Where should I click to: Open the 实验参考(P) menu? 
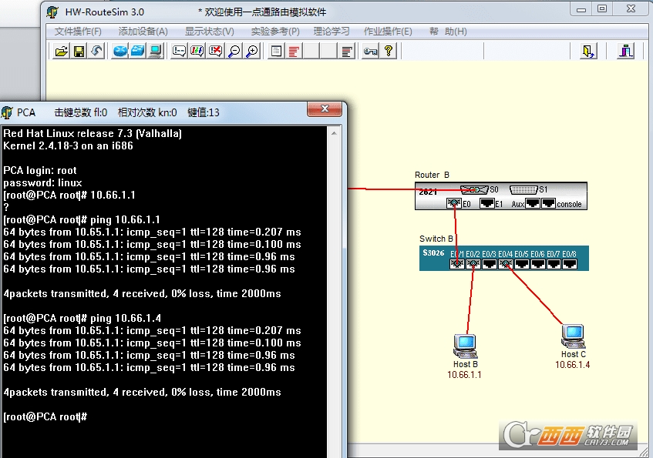click(x=275, y=32)
